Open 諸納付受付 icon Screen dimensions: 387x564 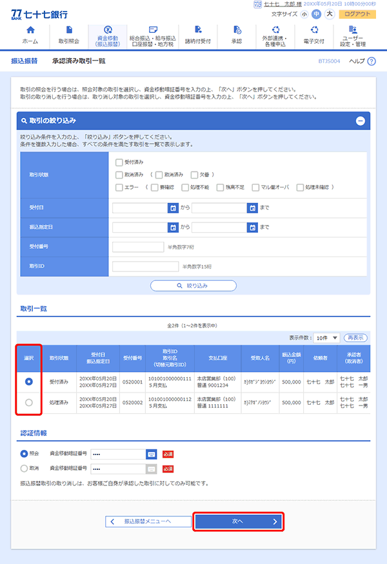[198, 30]
